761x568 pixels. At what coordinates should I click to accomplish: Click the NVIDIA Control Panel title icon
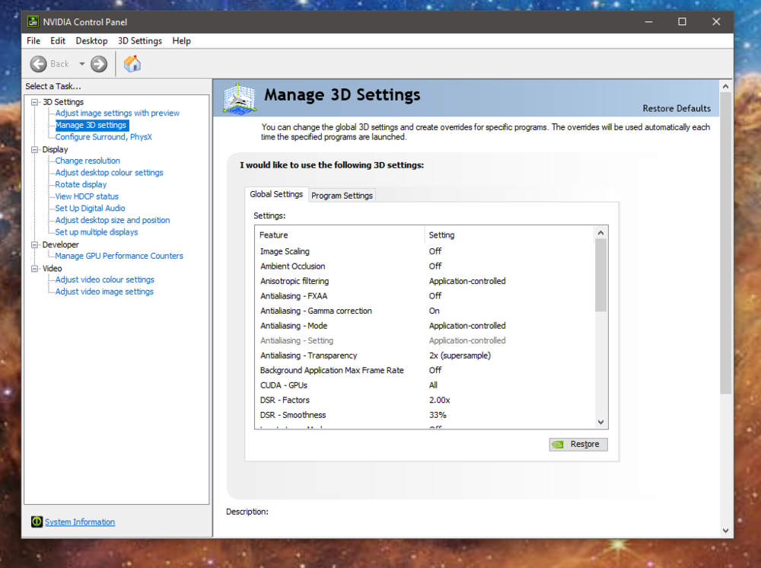(x=33, y=21)
